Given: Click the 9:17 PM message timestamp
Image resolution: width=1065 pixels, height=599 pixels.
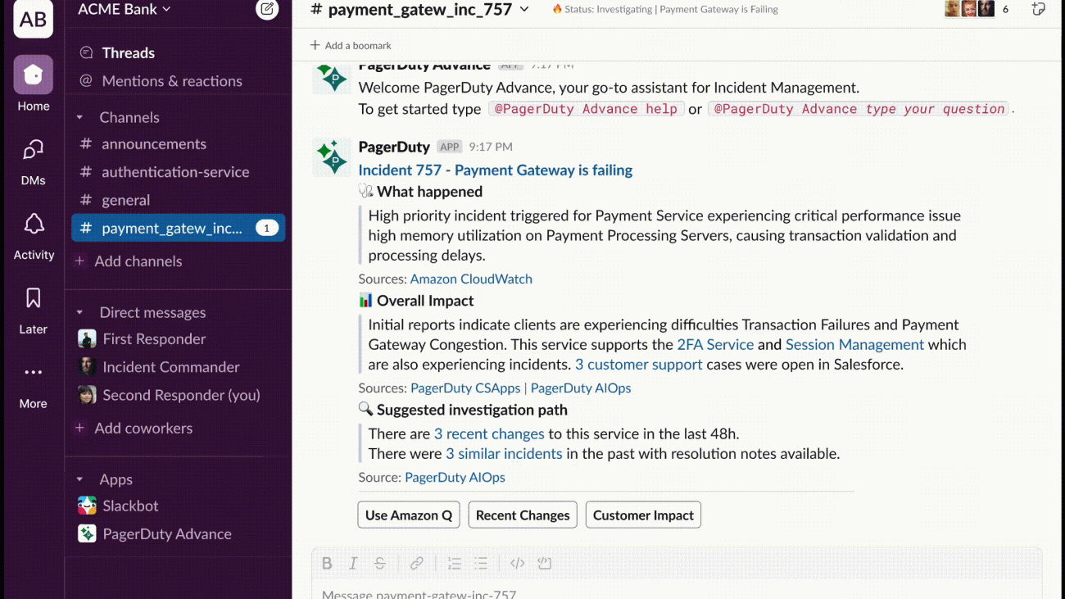Looking at the screenshot, I should point(491,147).
